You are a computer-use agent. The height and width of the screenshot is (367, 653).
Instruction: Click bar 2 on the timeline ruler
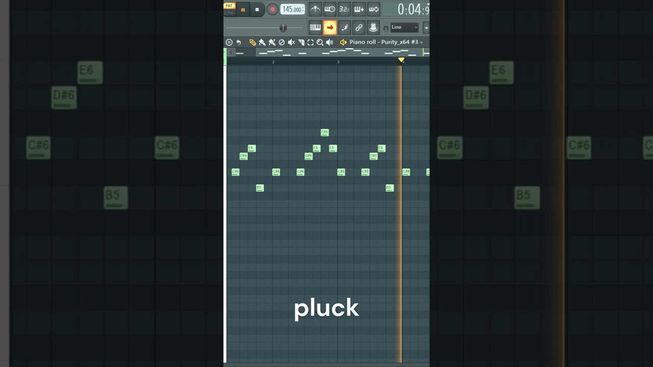coord(273,62)
